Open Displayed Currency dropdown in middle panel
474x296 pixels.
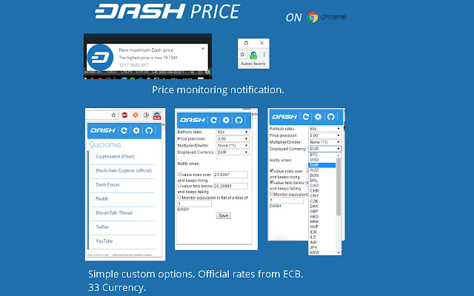pos(233,152)
